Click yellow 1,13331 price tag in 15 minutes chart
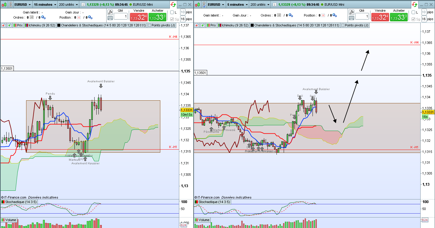The width and height of the screenshot is (435, 228). [x=186, y=110]
